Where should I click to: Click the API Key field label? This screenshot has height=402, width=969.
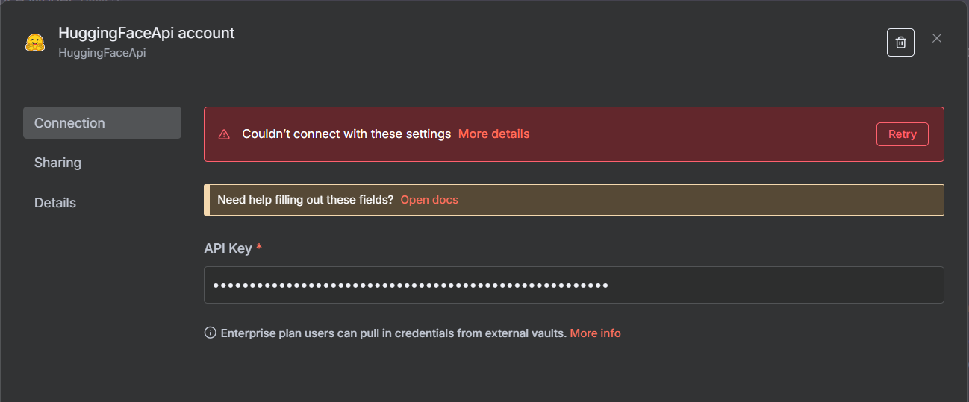(228, 248)
